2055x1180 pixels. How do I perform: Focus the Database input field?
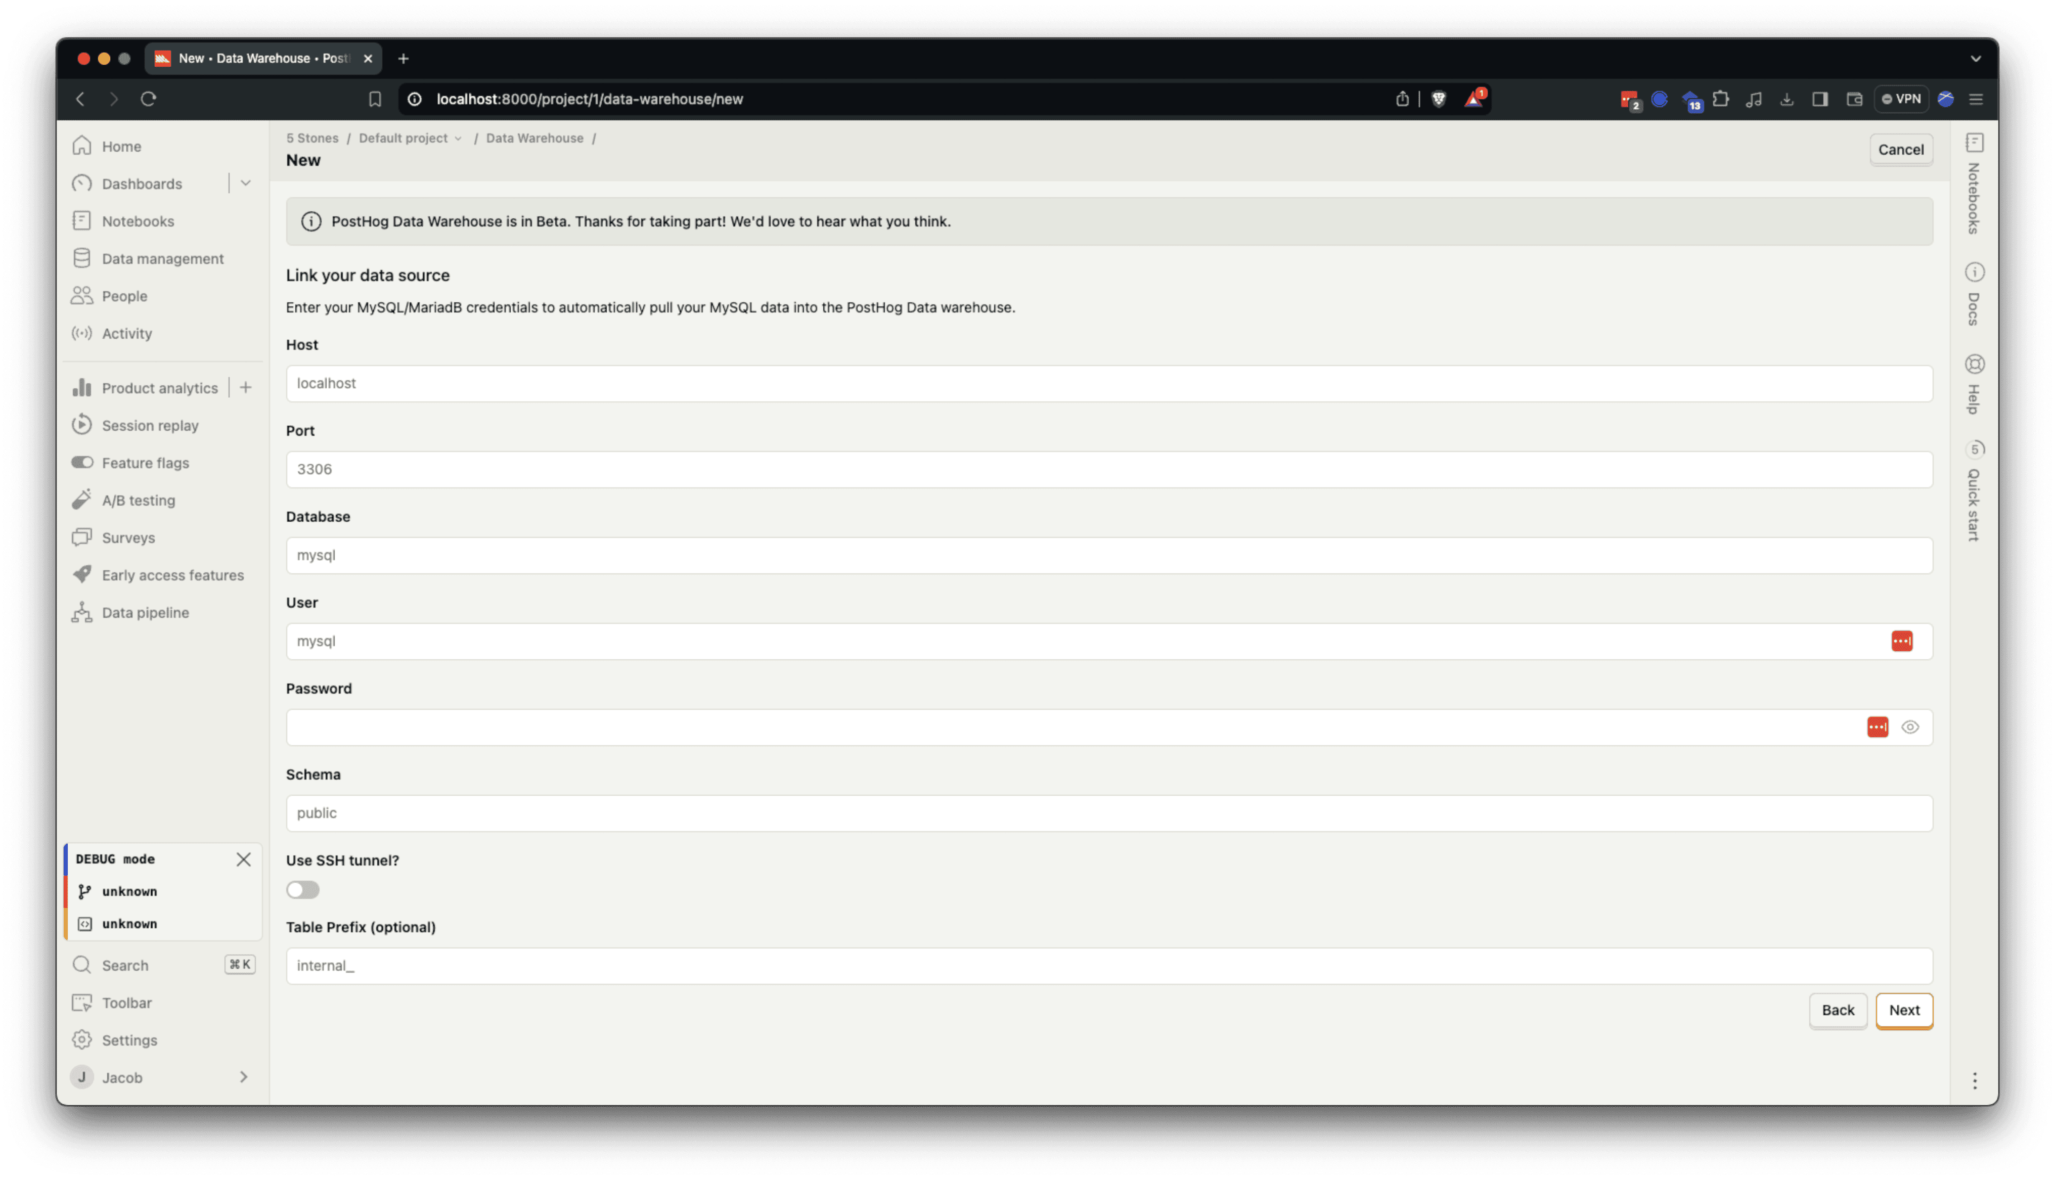pos(1108,555)
